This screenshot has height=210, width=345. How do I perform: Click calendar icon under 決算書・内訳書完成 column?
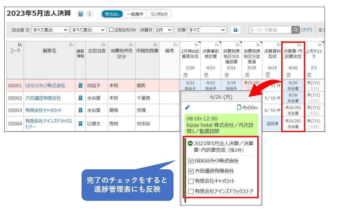(288, 75)
